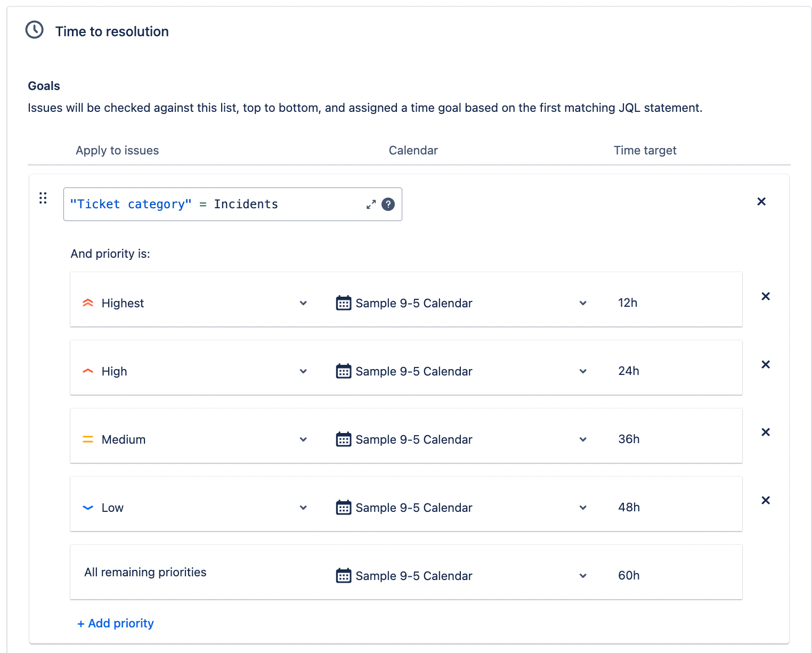Open the calendar dropdown in the High row
The image size is (812, 653).
pyautogui.click(x=583, y=371)
